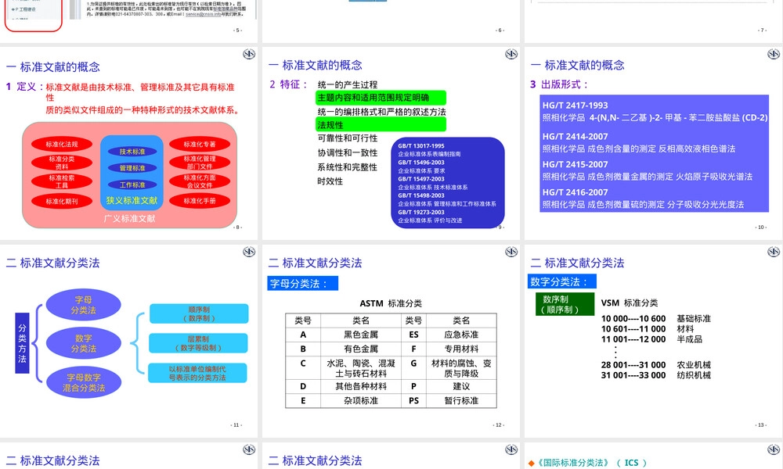Select the 字母数字混合分类法 oval

tap(84, 382)
